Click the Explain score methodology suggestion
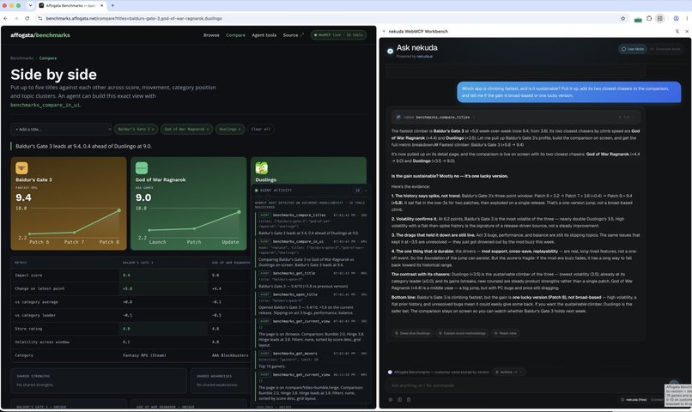 click(462, 333)
